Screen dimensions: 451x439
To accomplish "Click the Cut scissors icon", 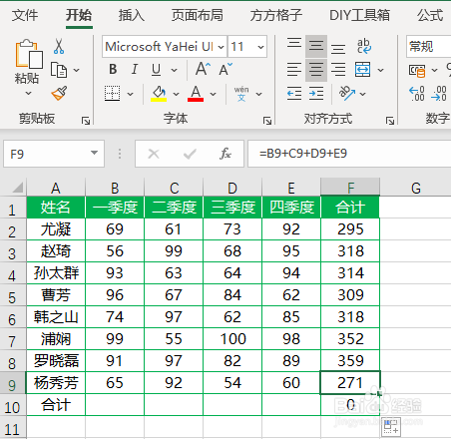I will pyautogui.click(x=59, y=46).
